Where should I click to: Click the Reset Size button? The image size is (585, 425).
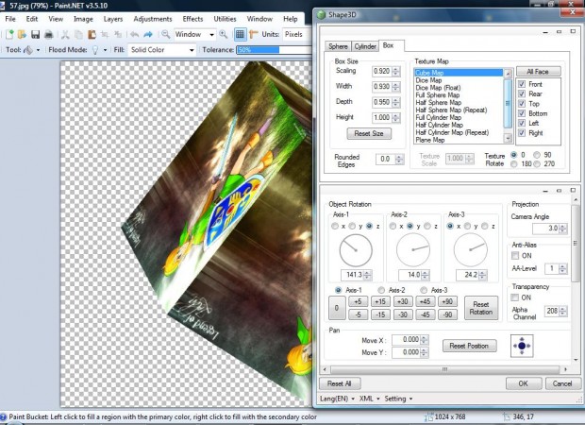pos(369,133)
